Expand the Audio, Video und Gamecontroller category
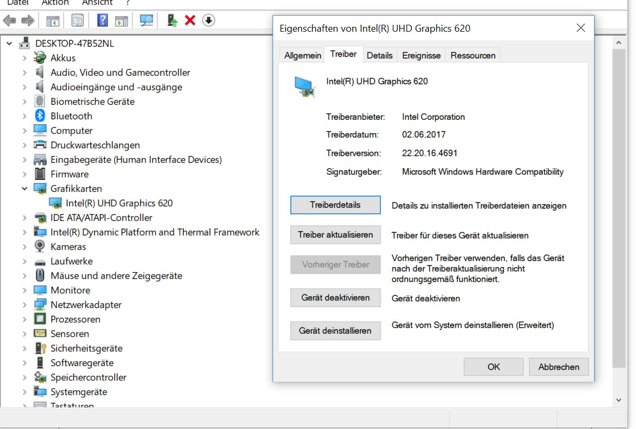 pyautogui.click(x=24, y=72)
